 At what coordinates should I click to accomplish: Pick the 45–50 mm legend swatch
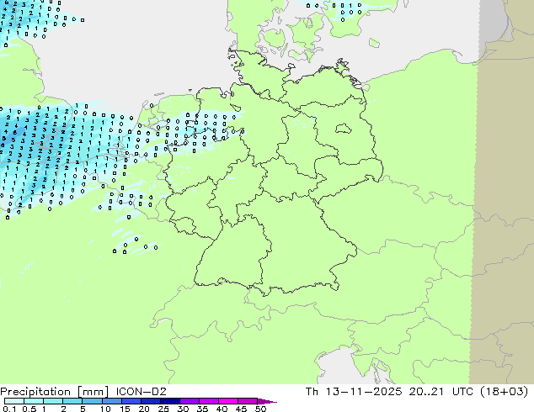click(248, 401)
